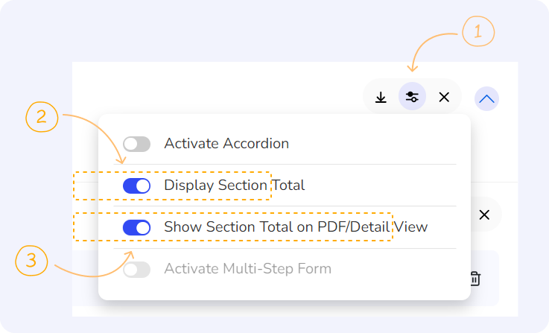
Task: Click the orange circle numbered 1
Action: tap(478, 33)
